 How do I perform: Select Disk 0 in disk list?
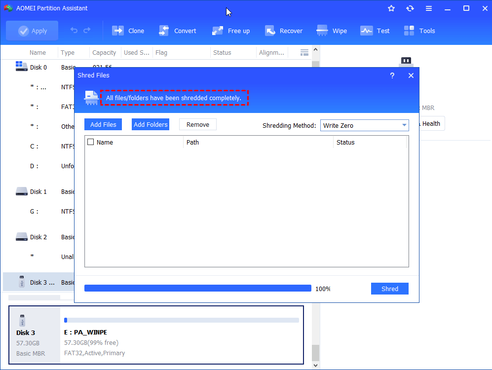click(38, 68)
